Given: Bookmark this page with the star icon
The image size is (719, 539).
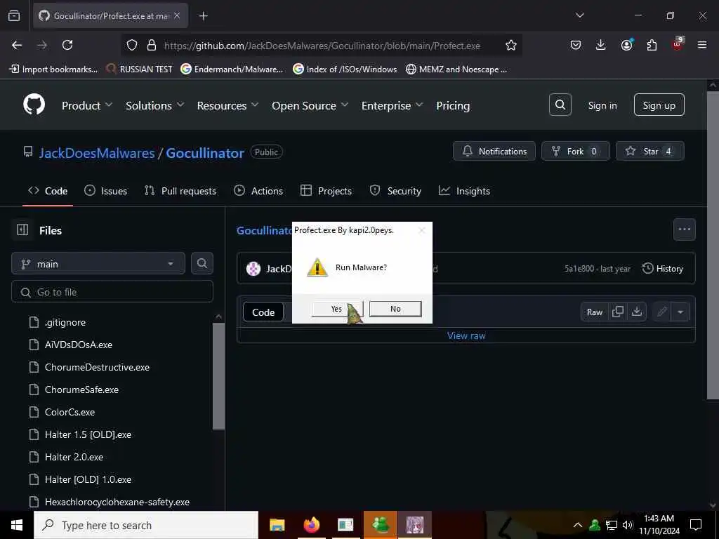Looking at the screenshot, I should [x=511, y=45].
